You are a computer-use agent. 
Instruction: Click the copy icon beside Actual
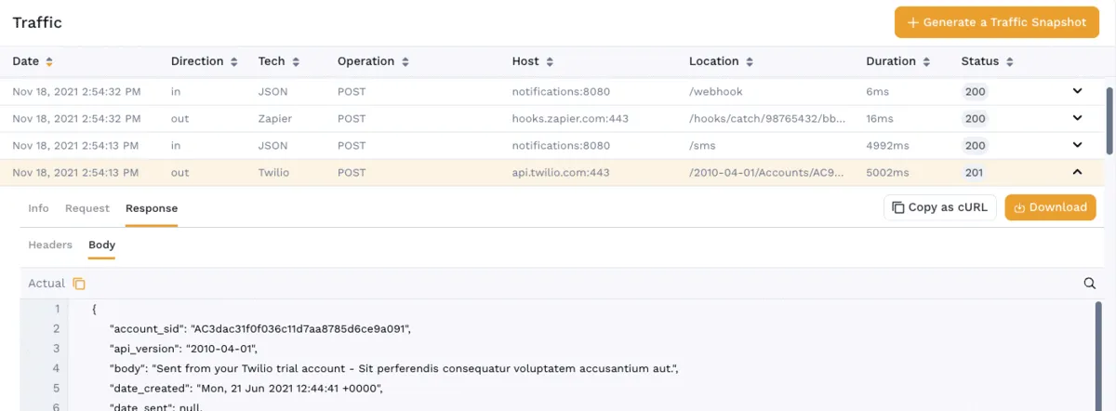(79, 284)
